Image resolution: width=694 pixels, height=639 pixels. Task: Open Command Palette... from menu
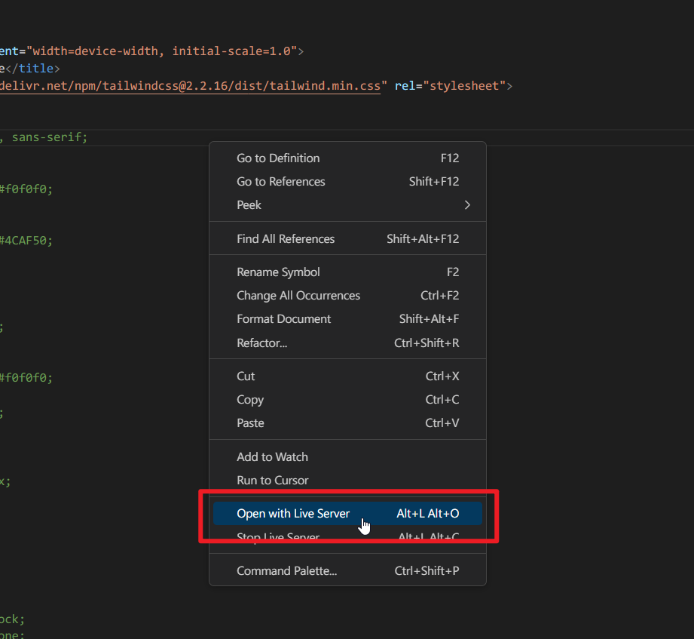(x=286, y=571)
